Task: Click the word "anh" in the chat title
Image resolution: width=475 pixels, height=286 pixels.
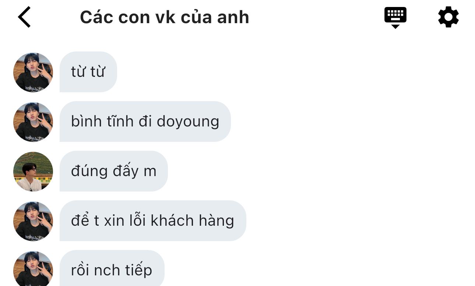Action: [x=233, y=17]
